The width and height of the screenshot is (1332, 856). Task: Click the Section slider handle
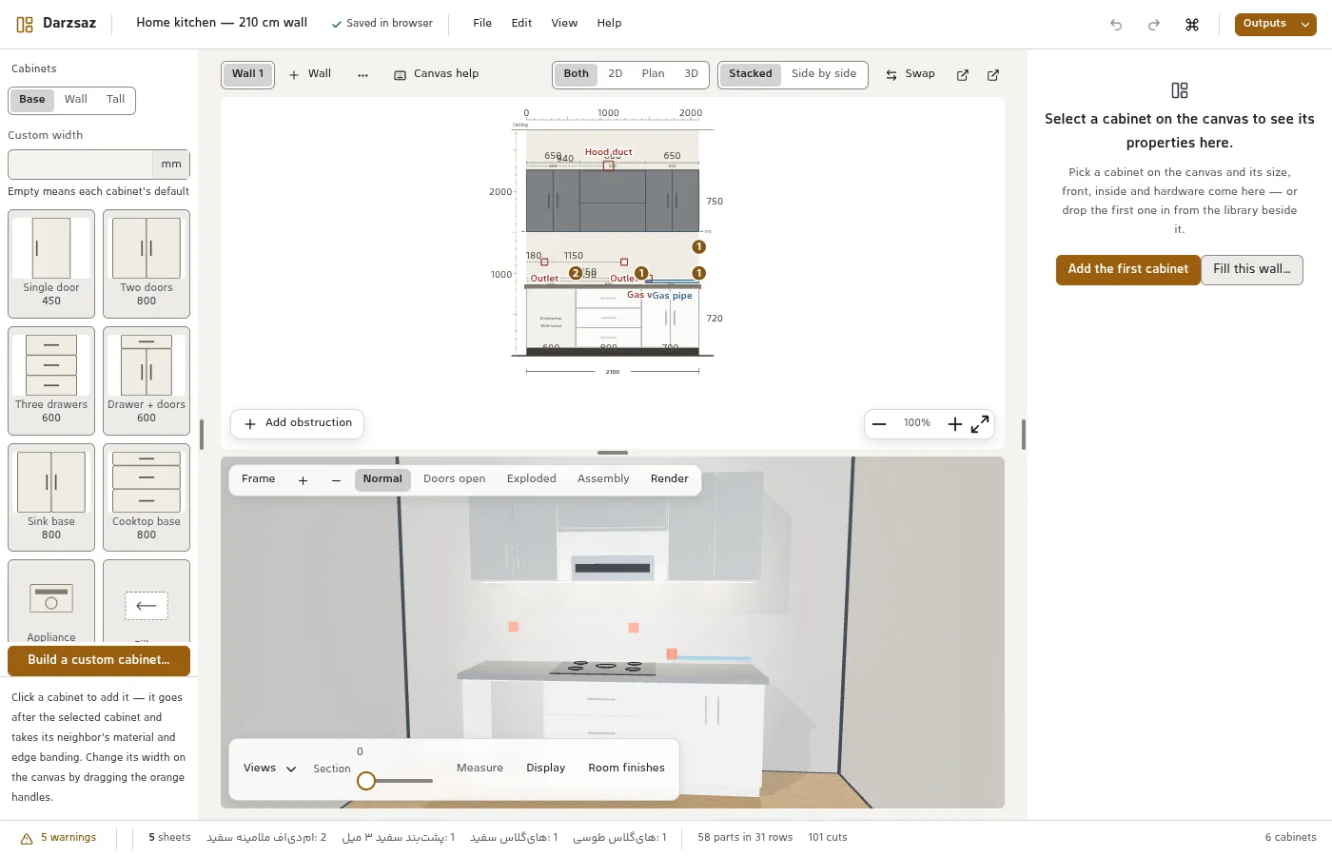click(x=366, y=781)
